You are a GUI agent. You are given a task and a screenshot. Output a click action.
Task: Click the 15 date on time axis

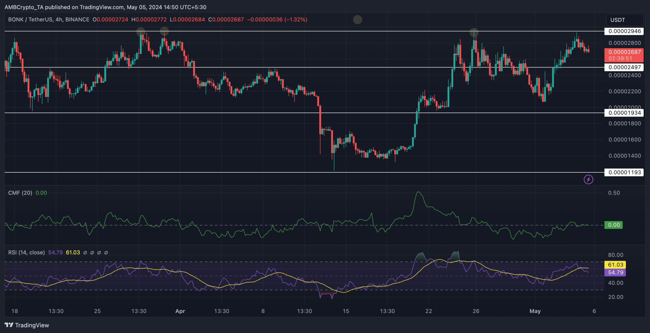[346, 311]
